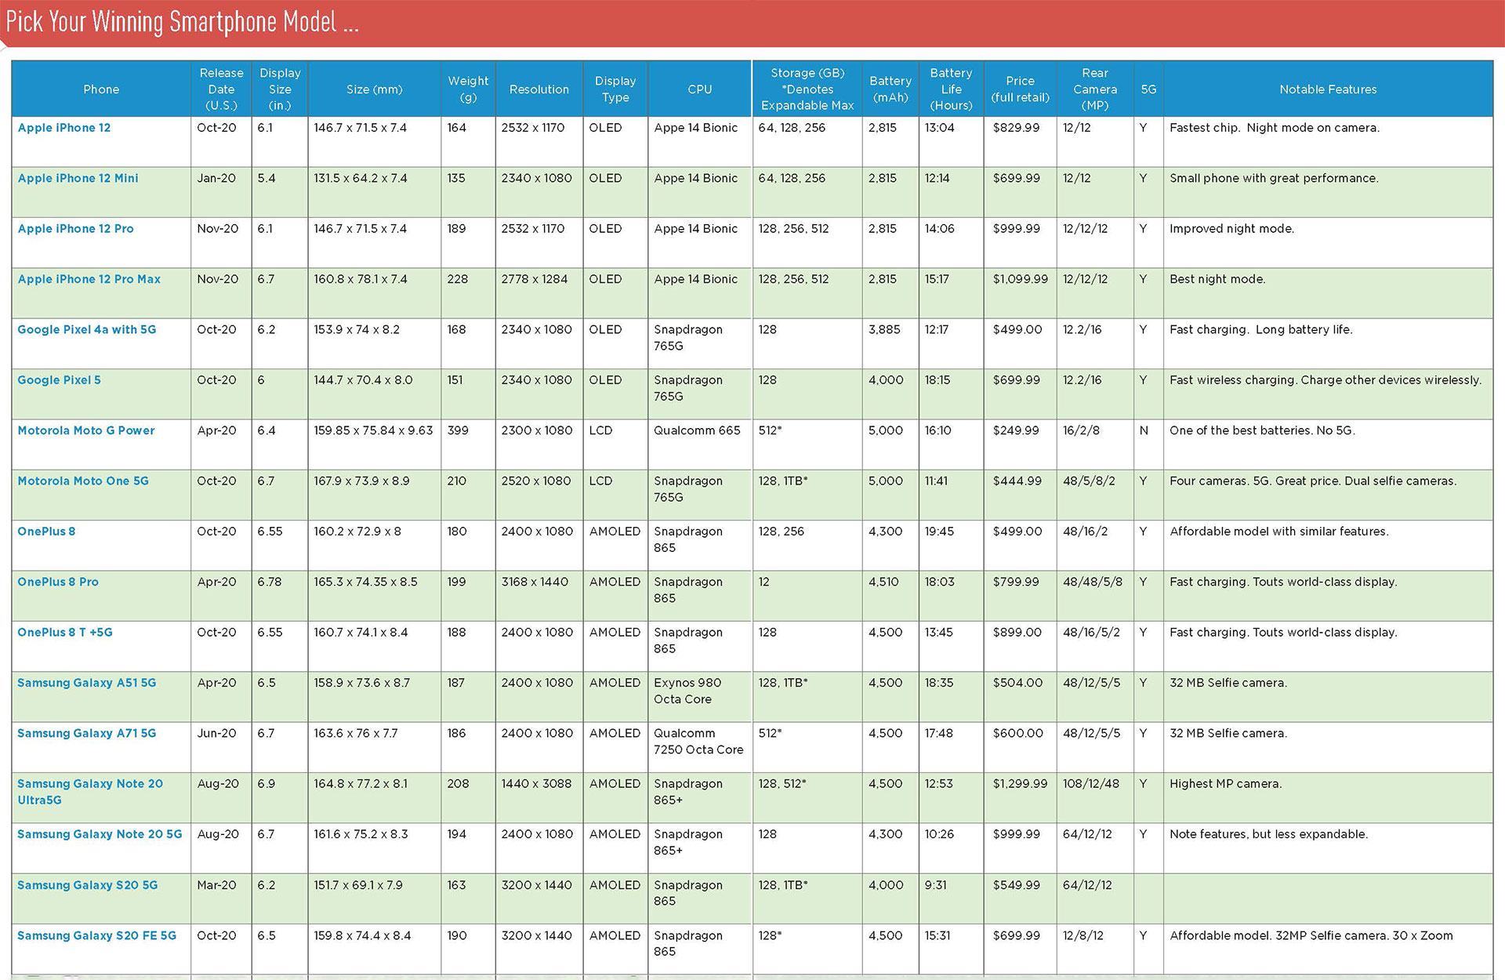
Task: Open Google Pixel 4a with 5G link
Action: tap(86, 329)
